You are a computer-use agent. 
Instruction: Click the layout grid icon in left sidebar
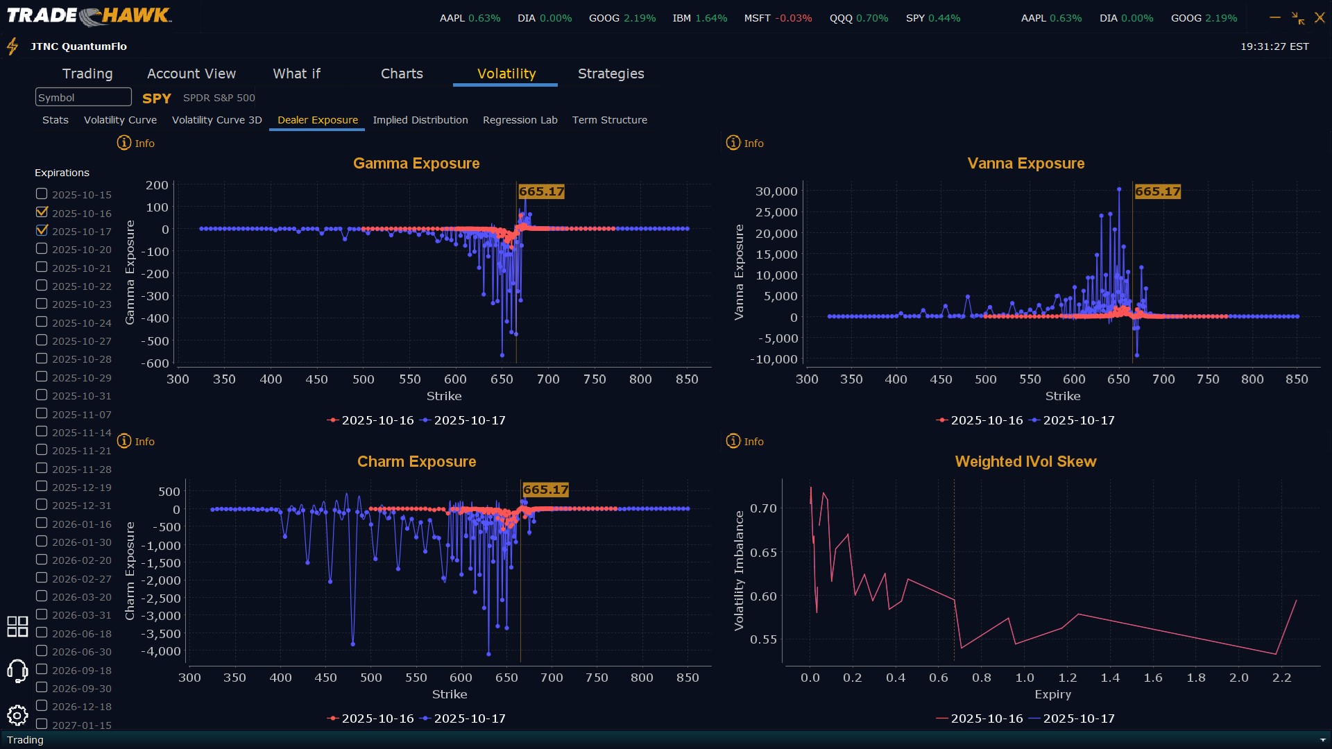17,626
